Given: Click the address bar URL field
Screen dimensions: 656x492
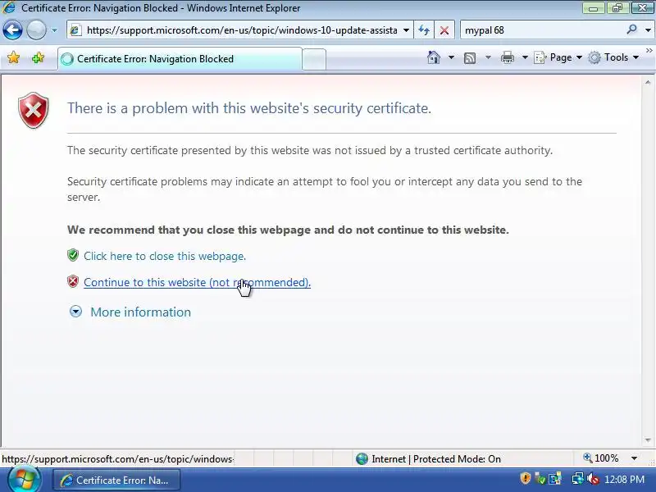Looking at the screenshot, I should tap(242, 30).
